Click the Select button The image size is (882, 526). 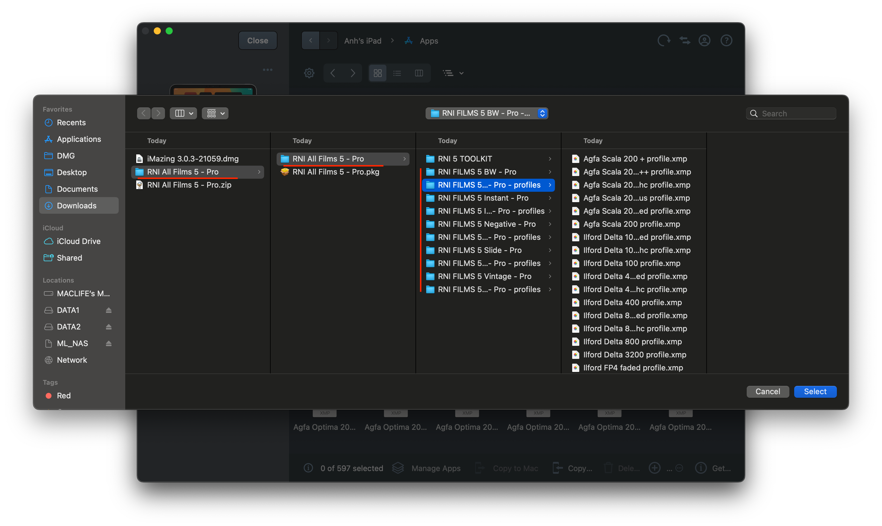click(815, 391)
